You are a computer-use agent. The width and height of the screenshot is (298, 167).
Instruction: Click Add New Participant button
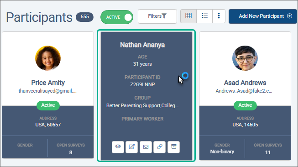pyautogui.click(x=263, y=16)
